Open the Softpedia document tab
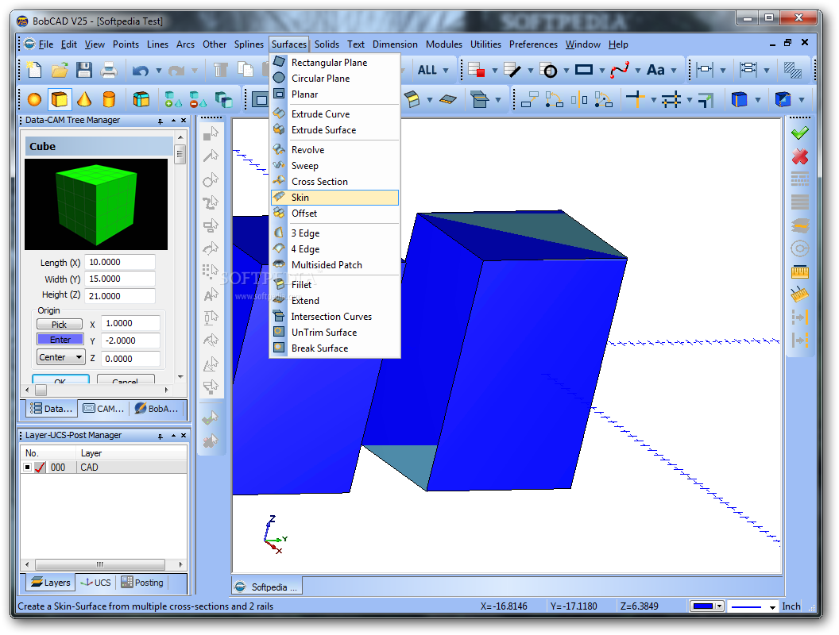 tap(267, 587)
